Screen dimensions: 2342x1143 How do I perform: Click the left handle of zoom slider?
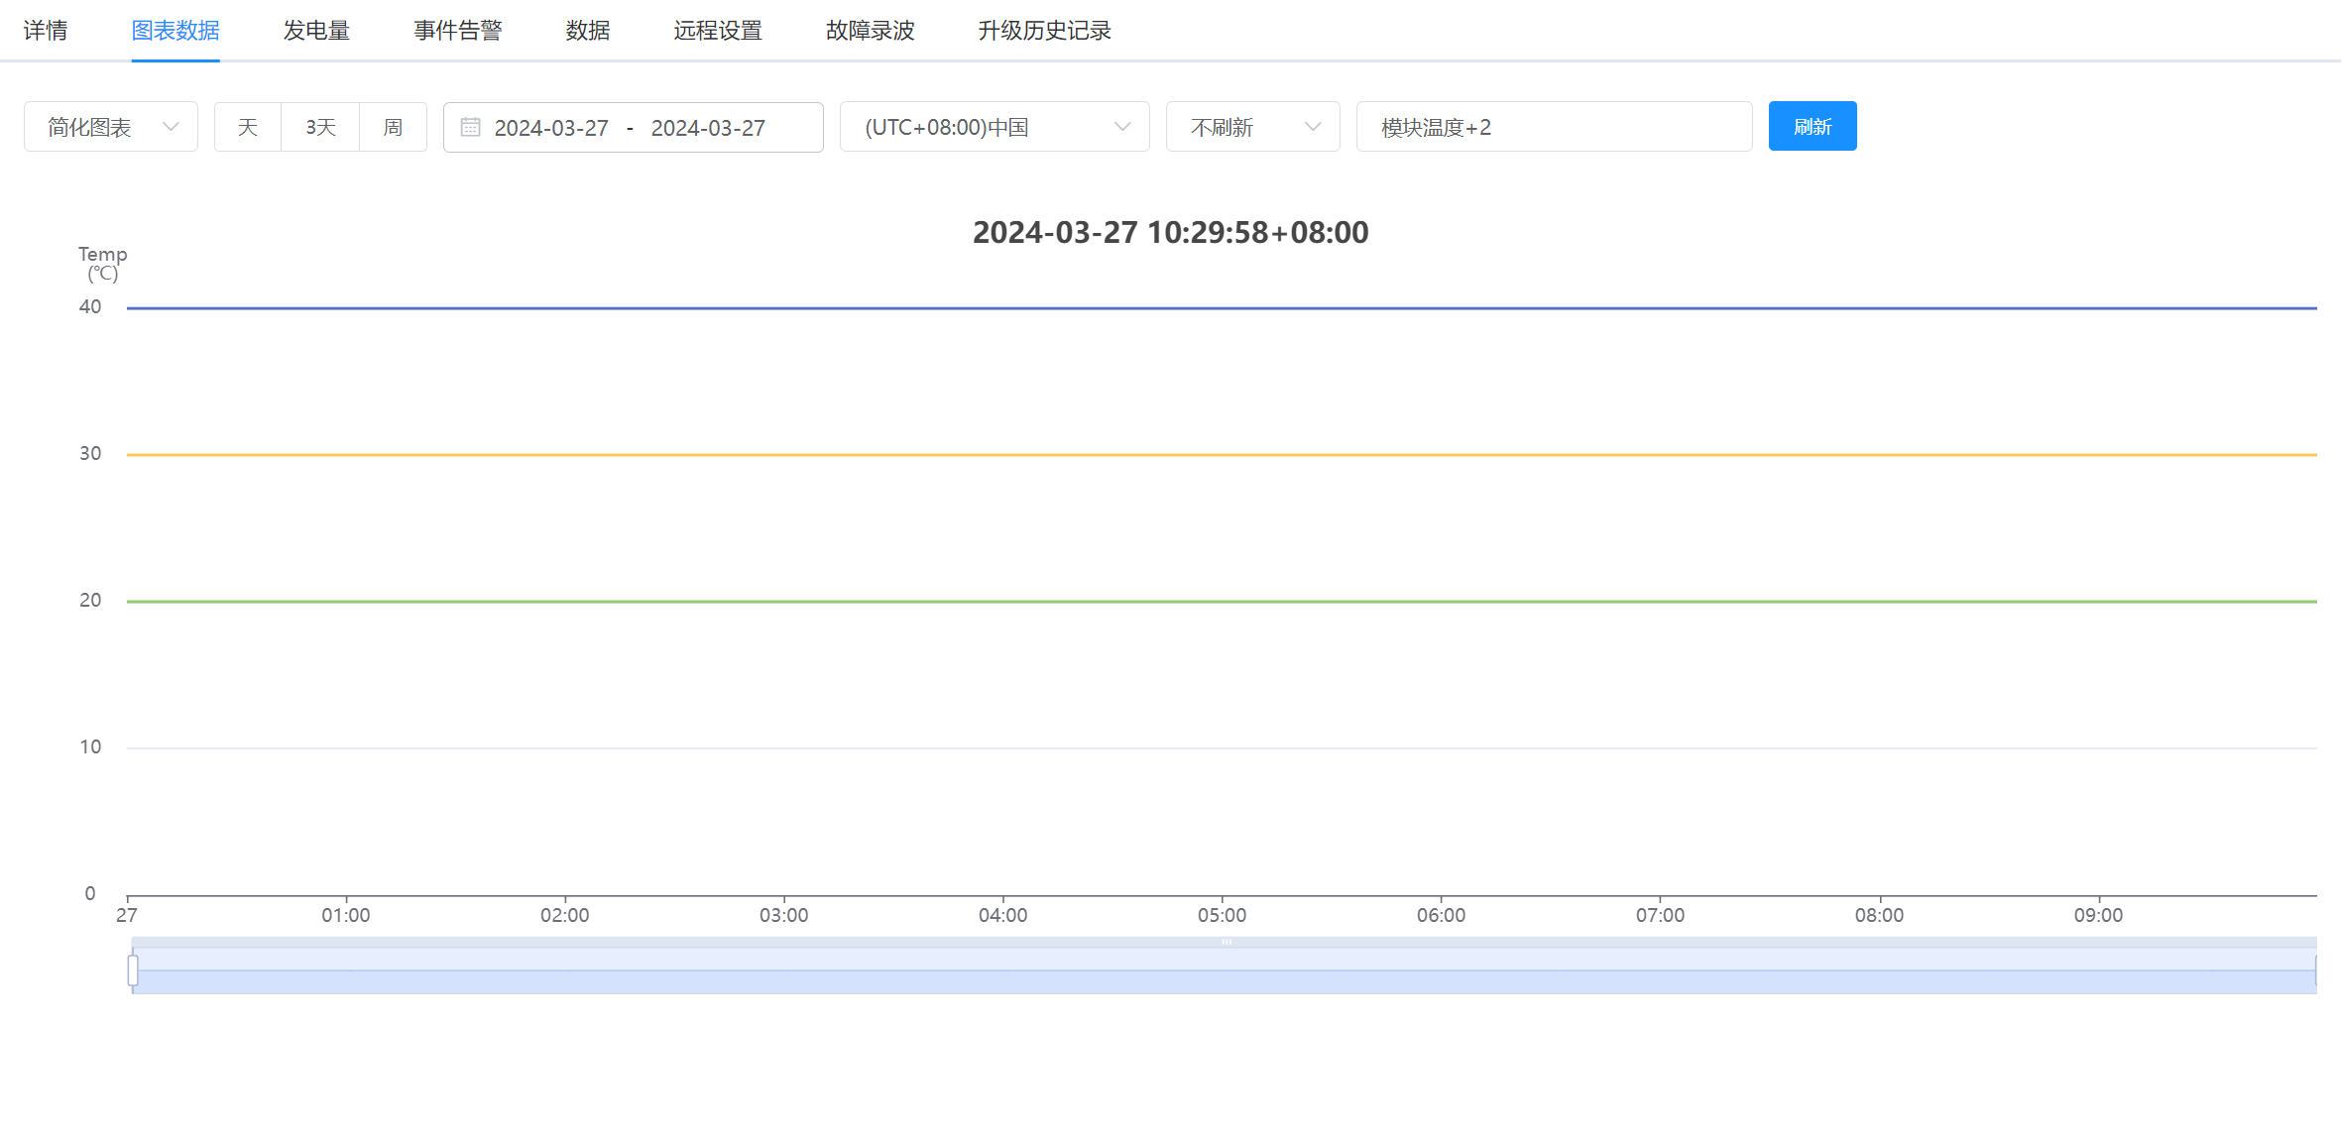[133, 971]
